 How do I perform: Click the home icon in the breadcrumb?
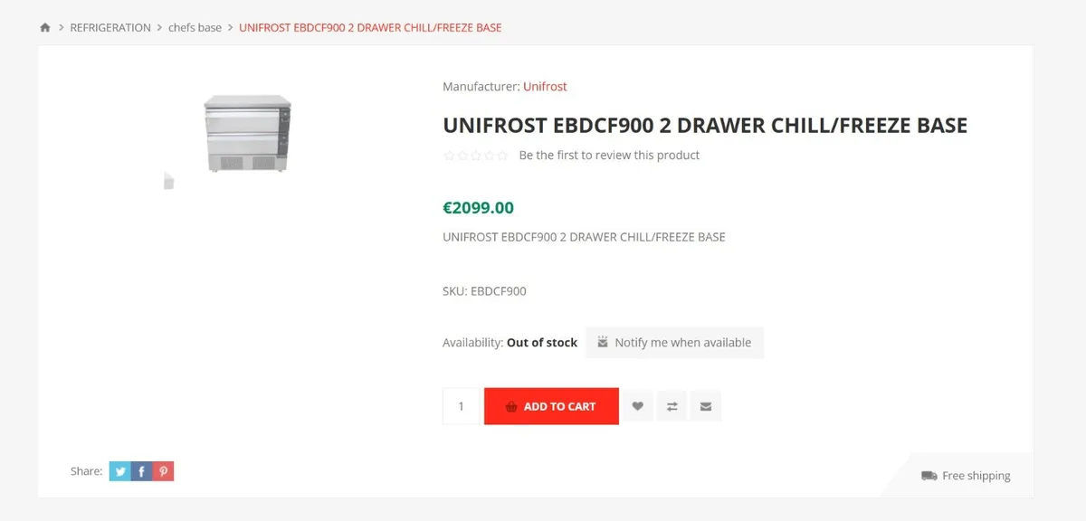[x=44, y=27]
